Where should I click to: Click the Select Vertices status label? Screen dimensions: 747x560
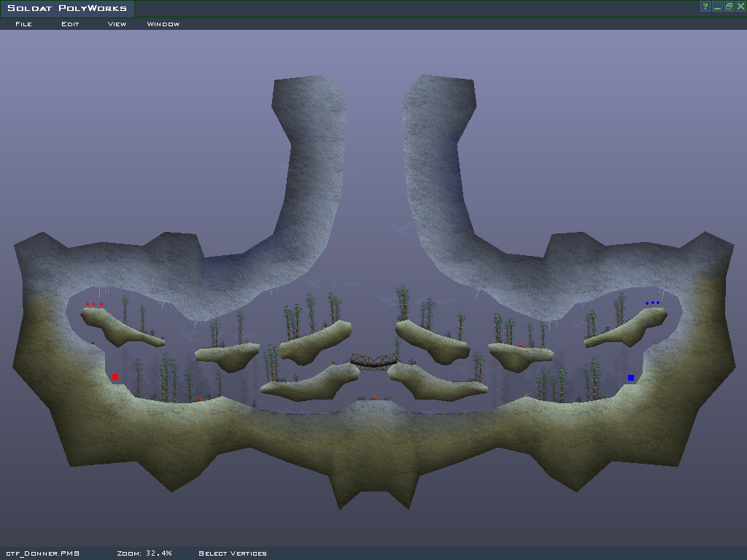click(x=232, y=553)
